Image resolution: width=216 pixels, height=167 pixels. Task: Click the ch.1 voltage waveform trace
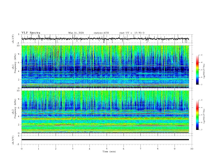[x=105, y=39]
